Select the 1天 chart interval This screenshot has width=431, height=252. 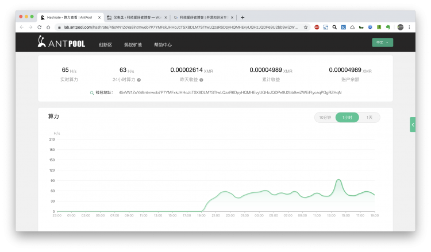pyautogui.click(x=369, y=118)
